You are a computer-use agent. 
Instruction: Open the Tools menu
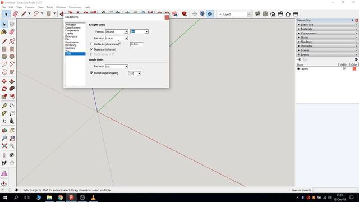pyautogui.click(x=50, y=7)
